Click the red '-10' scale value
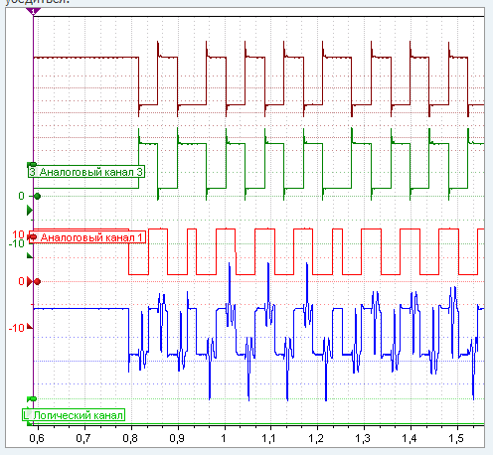 tap(17, 328)
